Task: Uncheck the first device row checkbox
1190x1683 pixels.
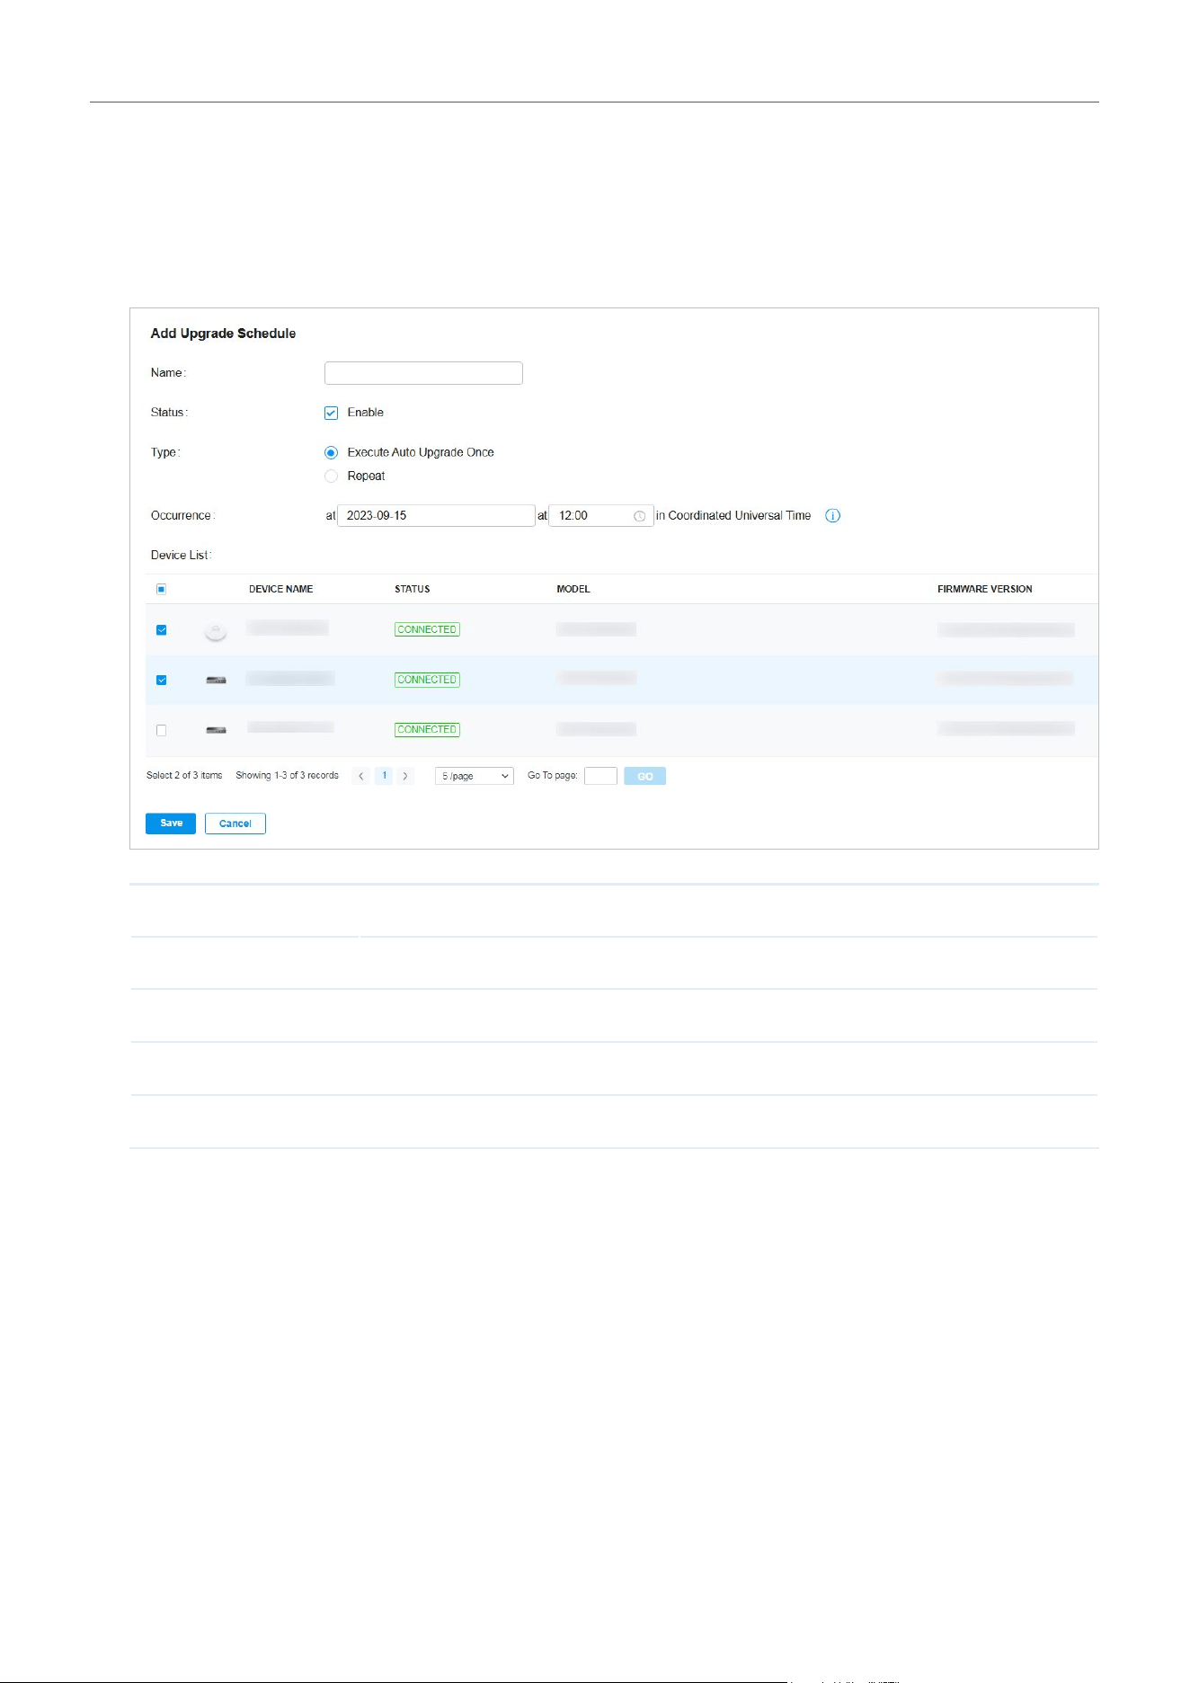Action: (162, 630)
